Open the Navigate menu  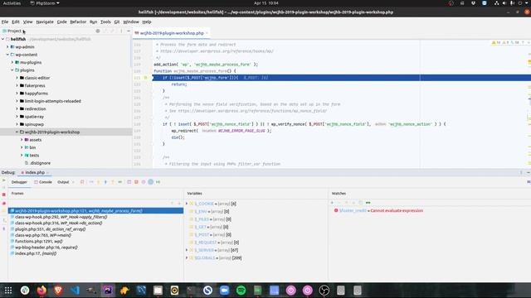(45, 22)
